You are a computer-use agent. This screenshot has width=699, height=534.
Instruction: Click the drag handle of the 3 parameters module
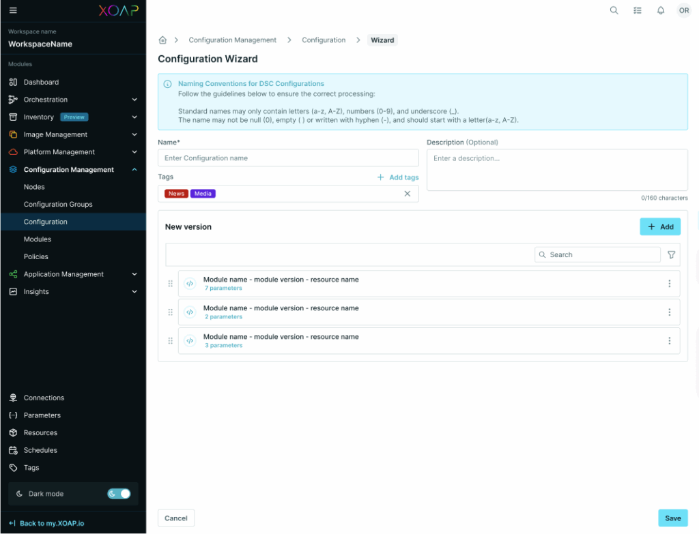pos(170,340)
